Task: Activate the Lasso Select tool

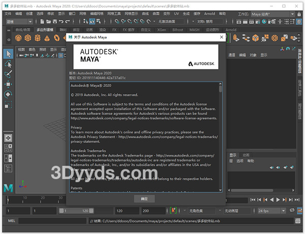Action: (9, 64)
